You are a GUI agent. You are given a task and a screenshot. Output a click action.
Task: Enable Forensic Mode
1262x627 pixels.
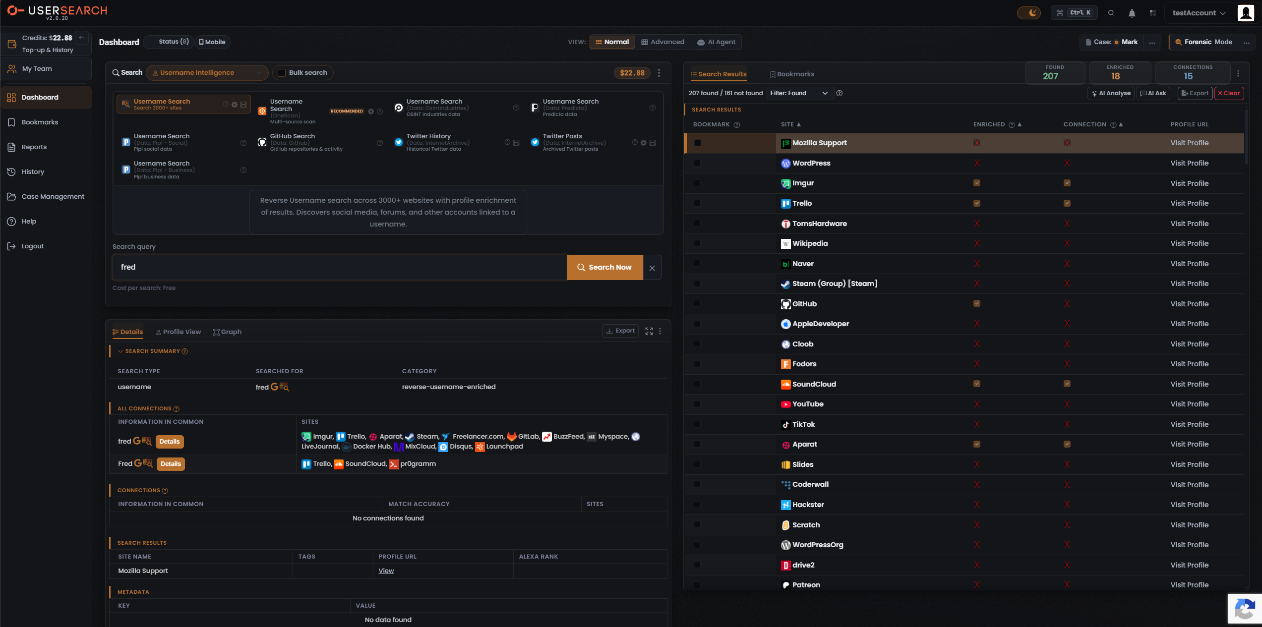coord(1203,42)
